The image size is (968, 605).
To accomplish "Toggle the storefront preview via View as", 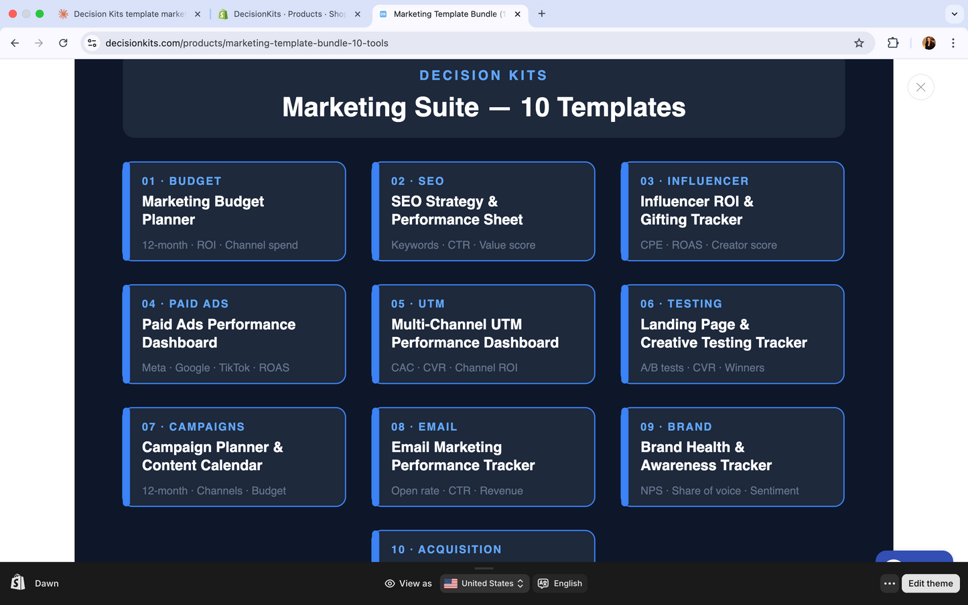I will (408, 583).
